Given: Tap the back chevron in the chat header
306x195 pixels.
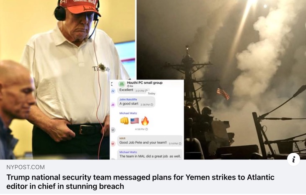Looking at the screenshot, I should 112,84.
